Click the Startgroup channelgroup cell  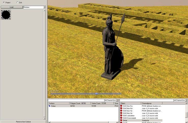[145, 120]
